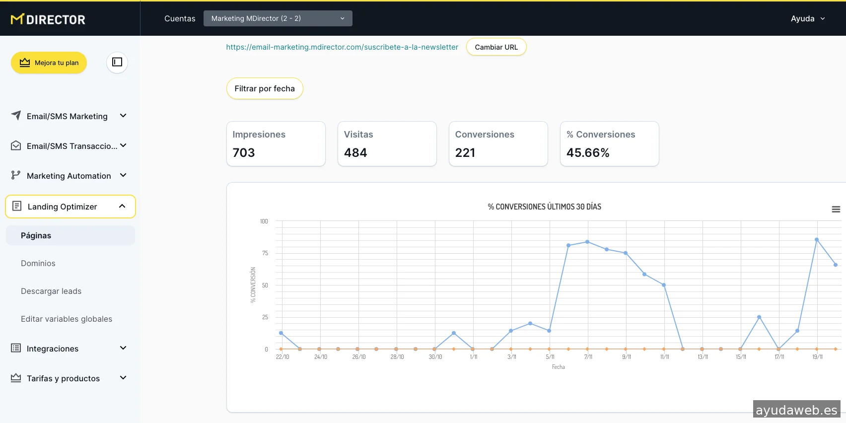Collapse the Landing Optimizer section chevron

click(x=122, y=206)
